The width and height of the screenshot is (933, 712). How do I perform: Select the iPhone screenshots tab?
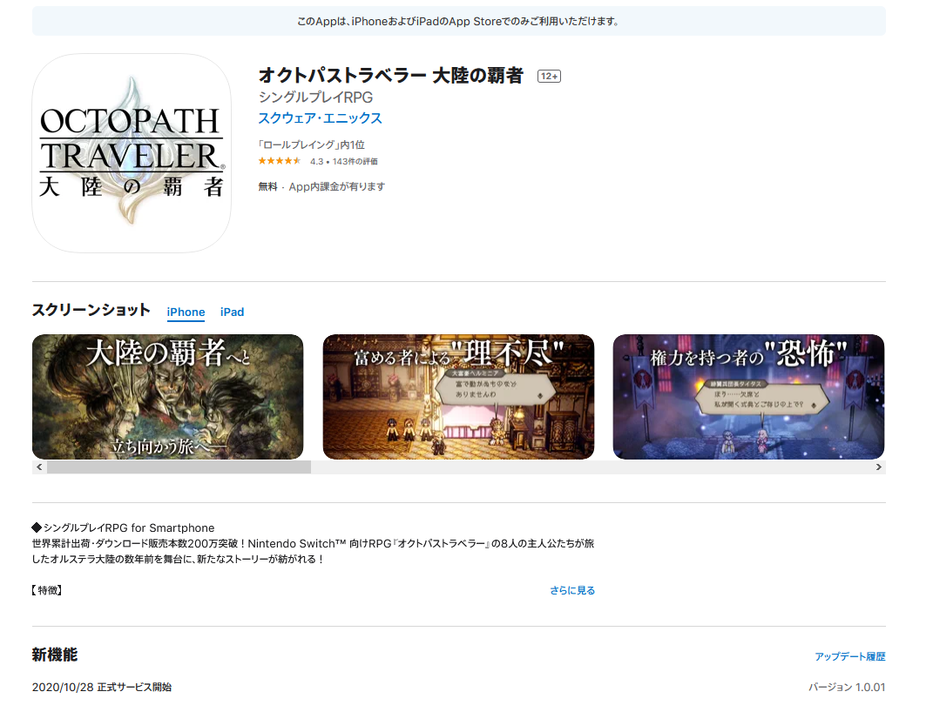186,312
